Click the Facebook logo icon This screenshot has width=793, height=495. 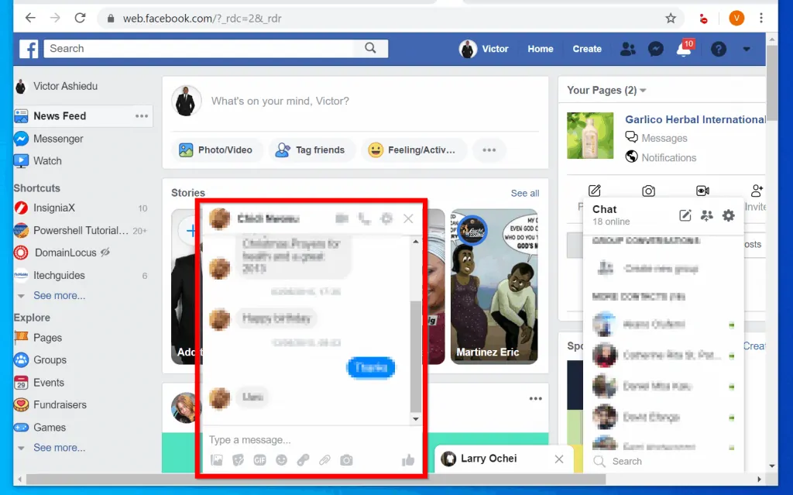29,49
